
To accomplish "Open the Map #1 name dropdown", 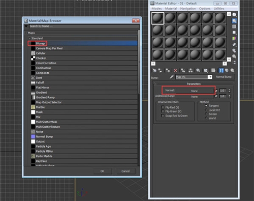I will point(210,77).
